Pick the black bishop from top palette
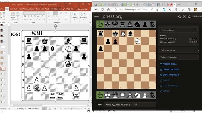 (130, 24)
